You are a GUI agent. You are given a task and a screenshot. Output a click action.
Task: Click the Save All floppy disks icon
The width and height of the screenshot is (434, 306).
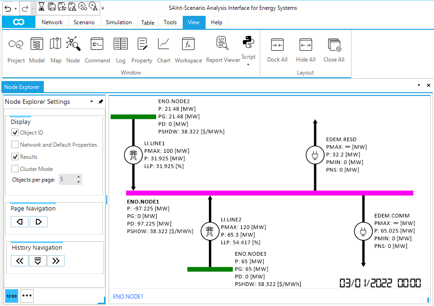(x=51, y=7)
